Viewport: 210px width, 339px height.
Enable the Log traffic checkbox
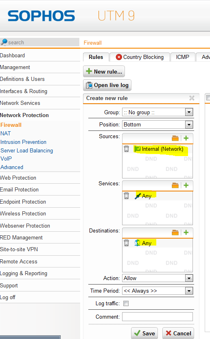pos(126,304)
